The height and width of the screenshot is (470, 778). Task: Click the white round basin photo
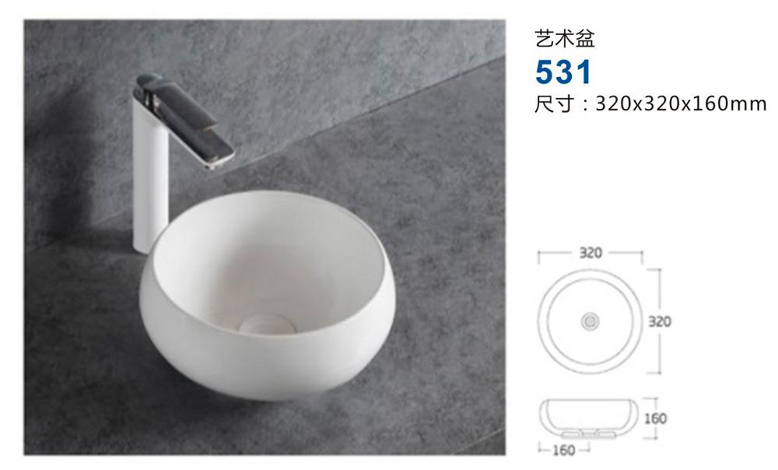[x=267, y=296]
